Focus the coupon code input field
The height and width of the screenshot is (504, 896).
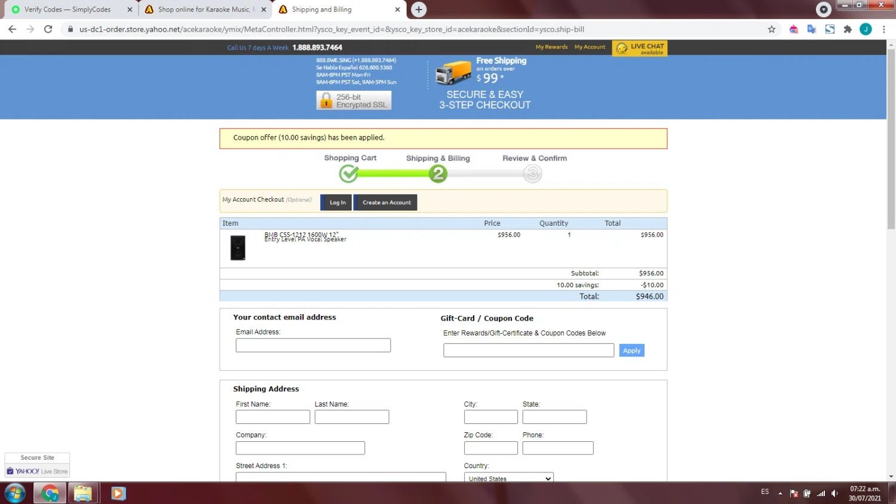click(529, 351)
